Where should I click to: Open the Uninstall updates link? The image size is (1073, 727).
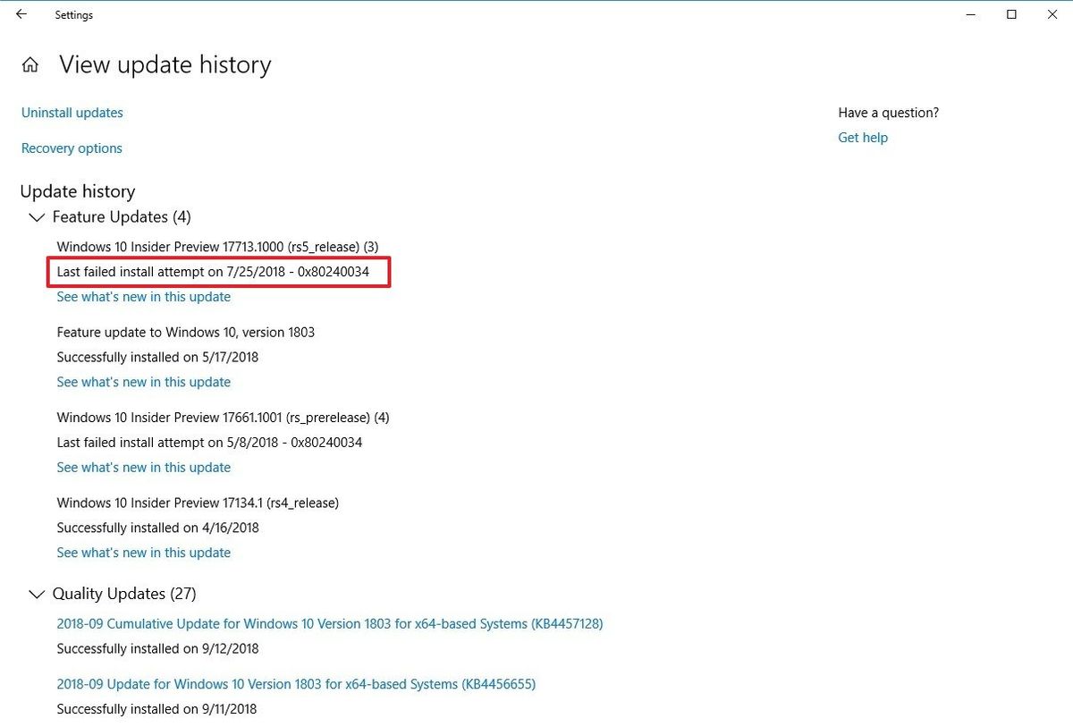coord(72,113)
